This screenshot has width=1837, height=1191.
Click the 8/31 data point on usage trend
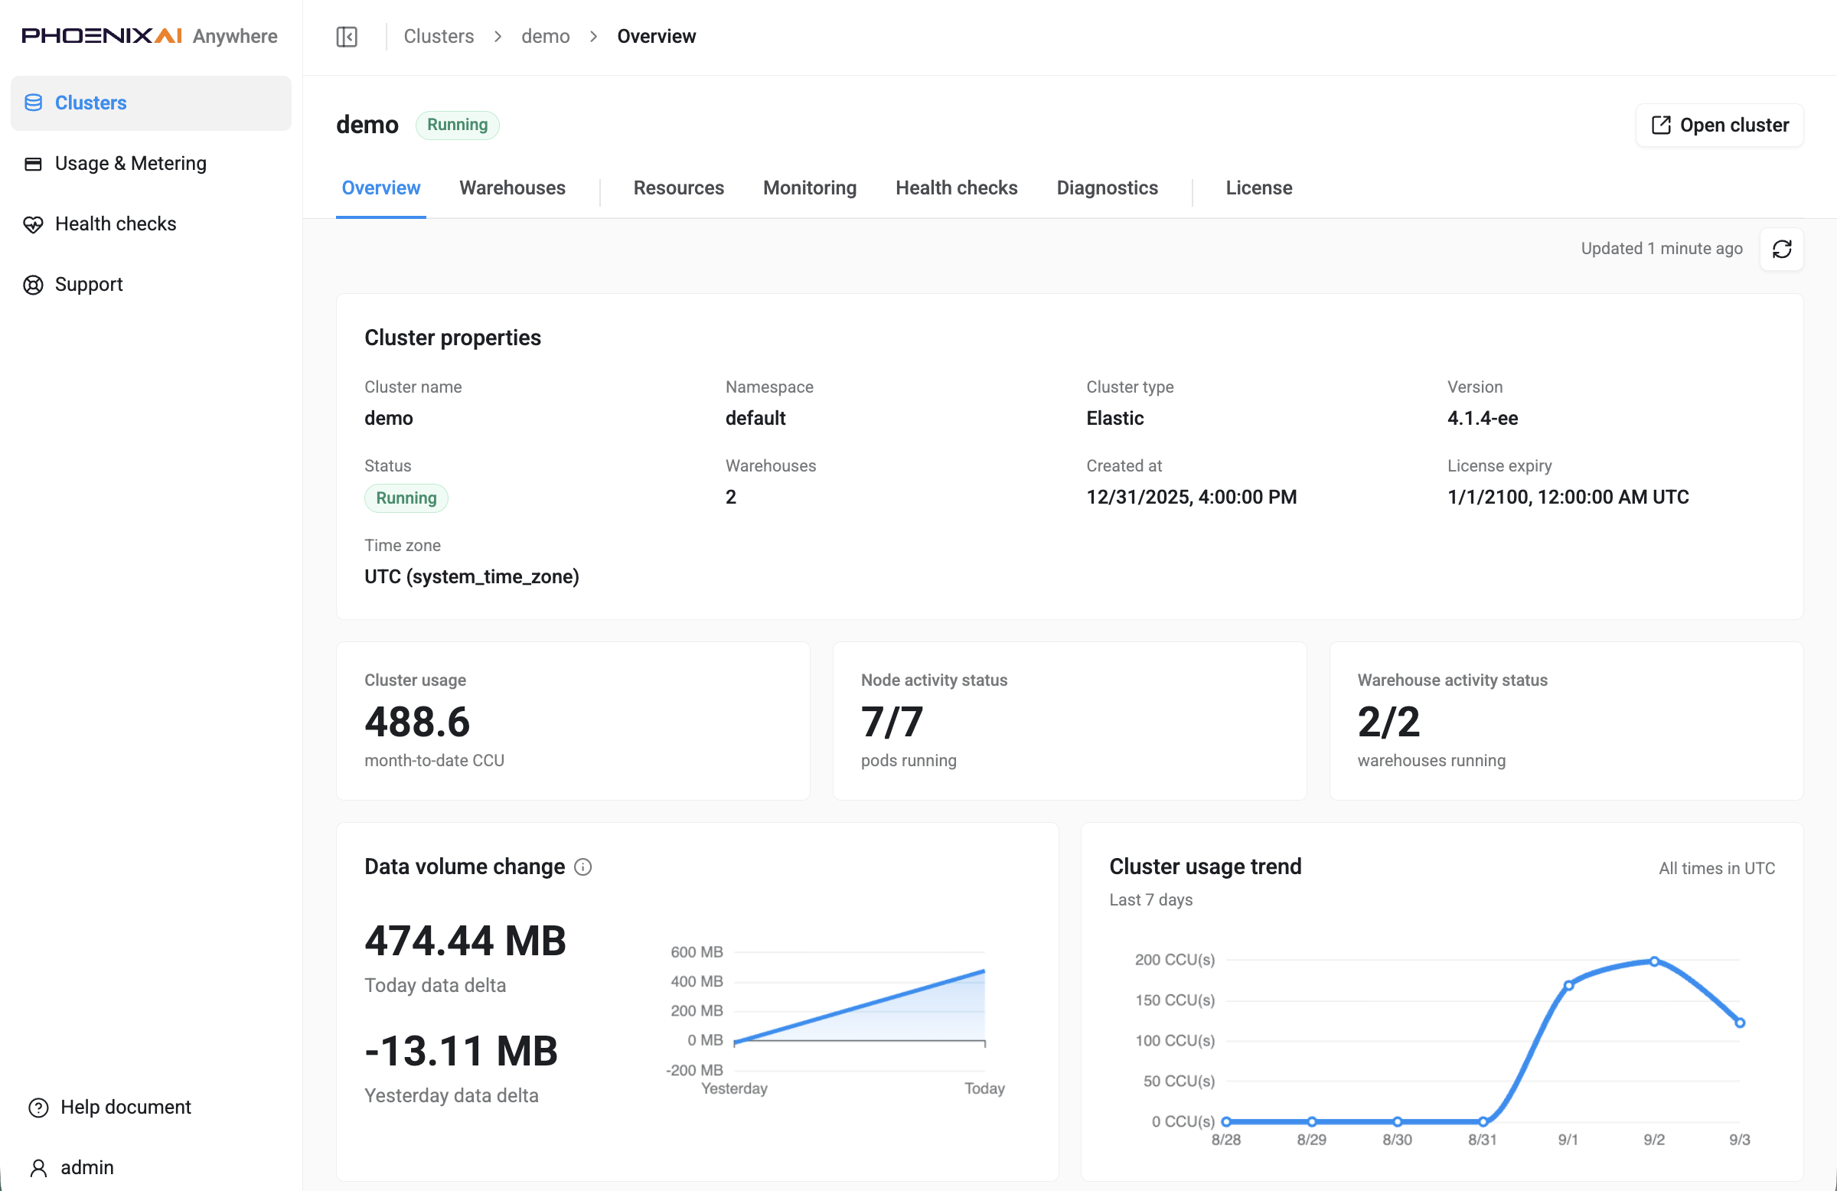pyautogui.click(x=1483, y=1121)
